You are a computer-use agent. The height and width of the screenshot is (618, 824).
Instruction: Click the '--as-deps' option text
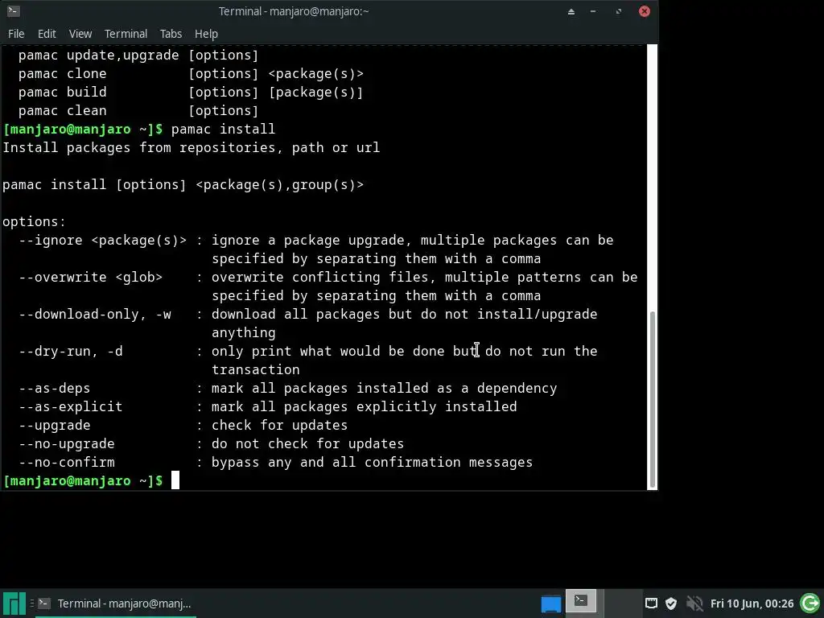55,389
